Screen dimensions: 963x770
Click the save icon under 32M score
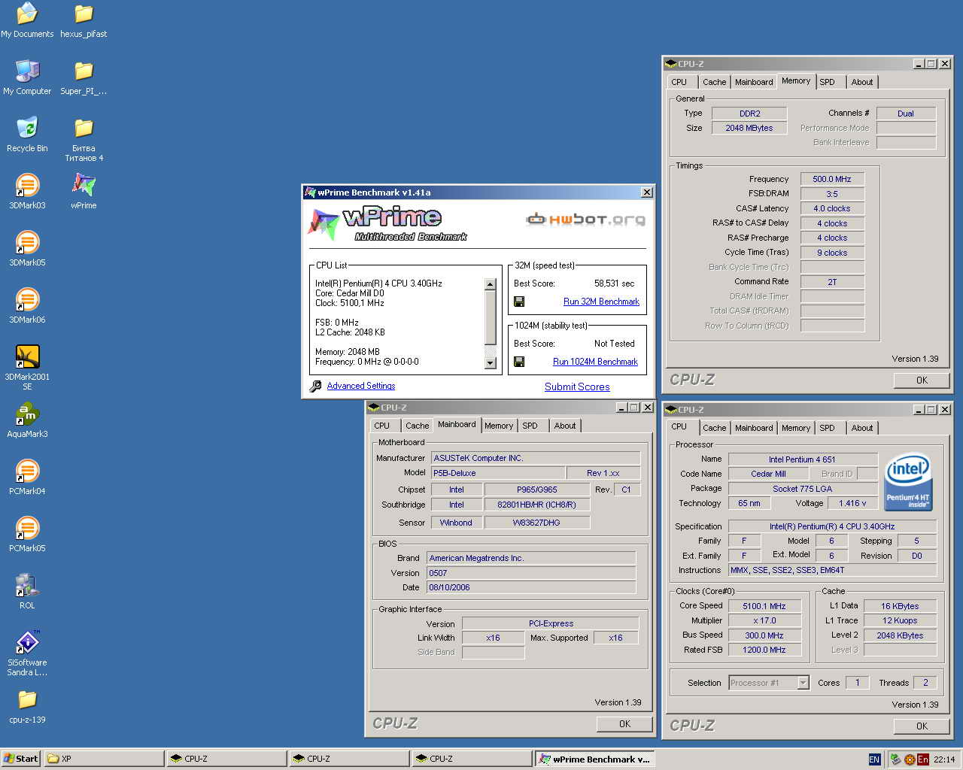519,302
